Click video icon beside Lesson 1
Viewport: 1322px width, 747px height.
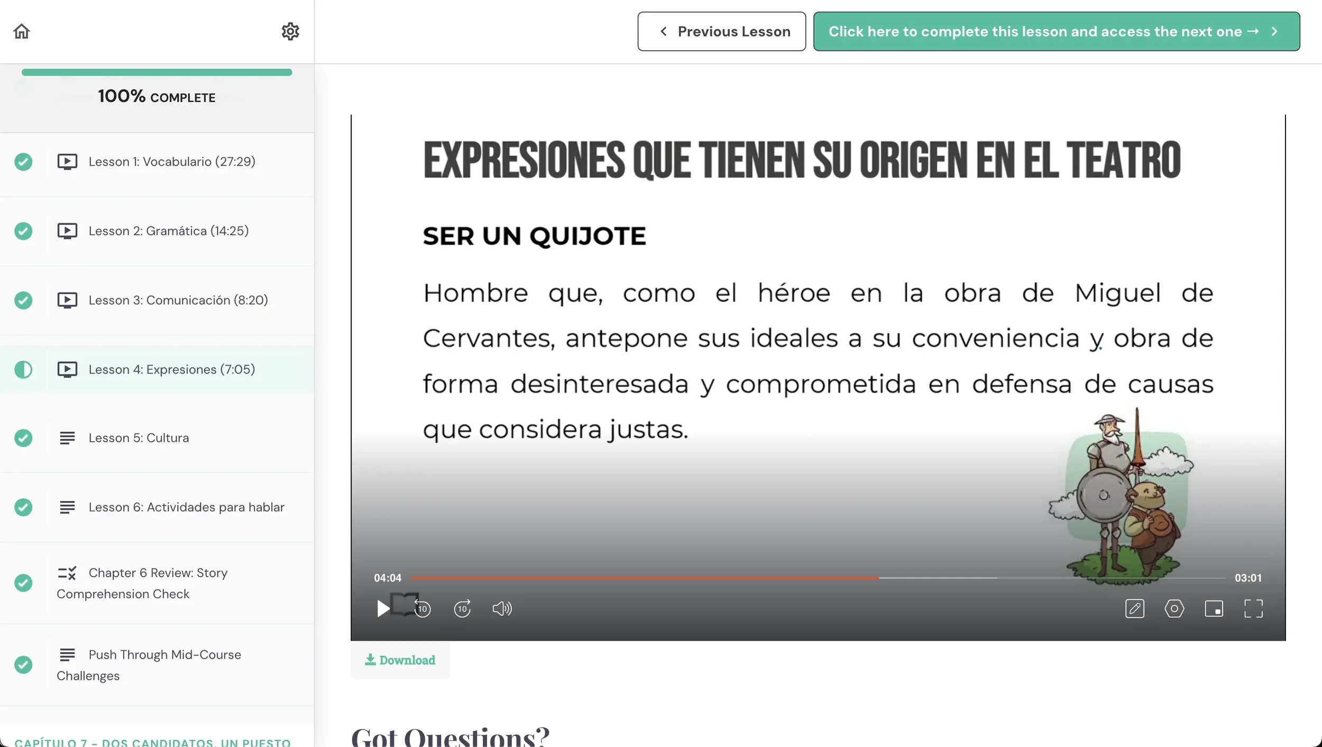[67, 161]
